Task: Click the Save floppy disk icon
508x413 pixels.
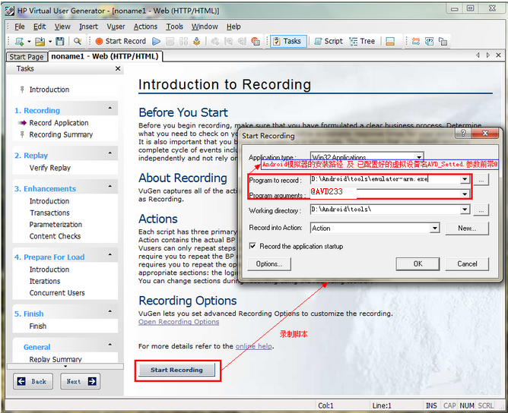Action: coord(60,42)
